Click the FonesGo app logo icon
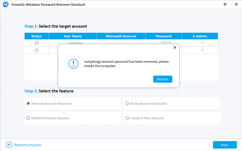Image resolution: width=242 pixels, height=151 pixels. [6, 4]
